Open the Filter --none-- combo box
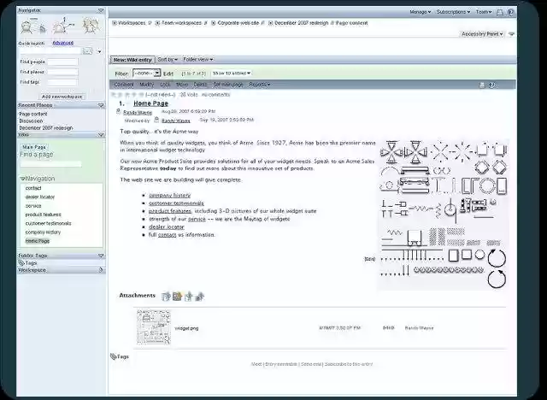This screenshot has width=547, height=400. point(146,74)
